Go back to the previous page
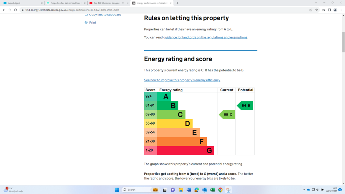 click(4, 10)
